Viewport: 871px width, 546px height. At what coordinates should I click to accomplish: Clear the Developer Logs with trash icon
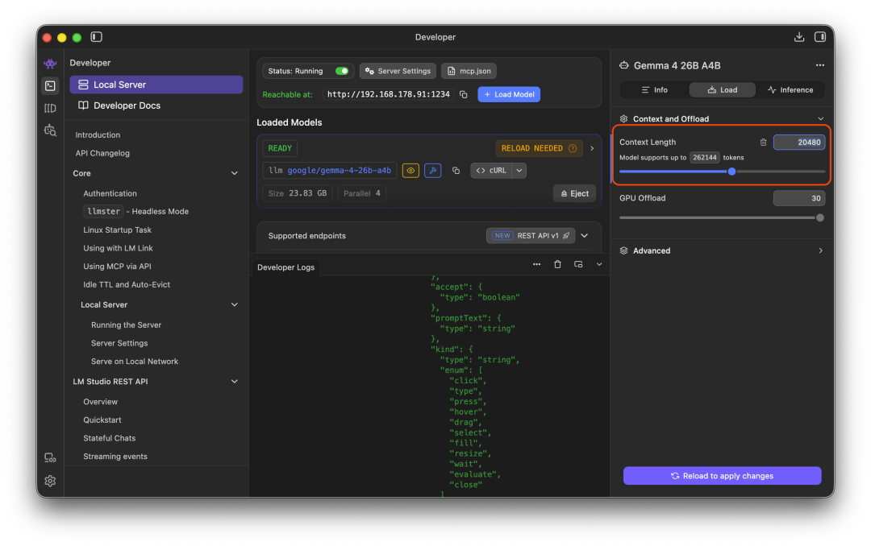(557, 264)
